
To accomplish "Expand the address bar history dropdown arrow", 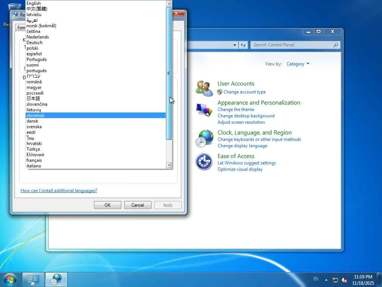I will click(235, 45).
